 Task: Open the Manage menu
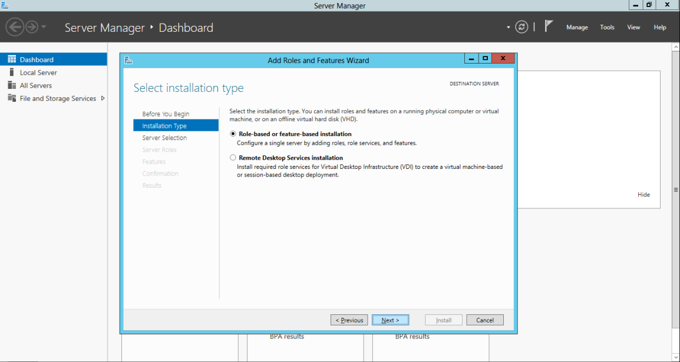577,27
